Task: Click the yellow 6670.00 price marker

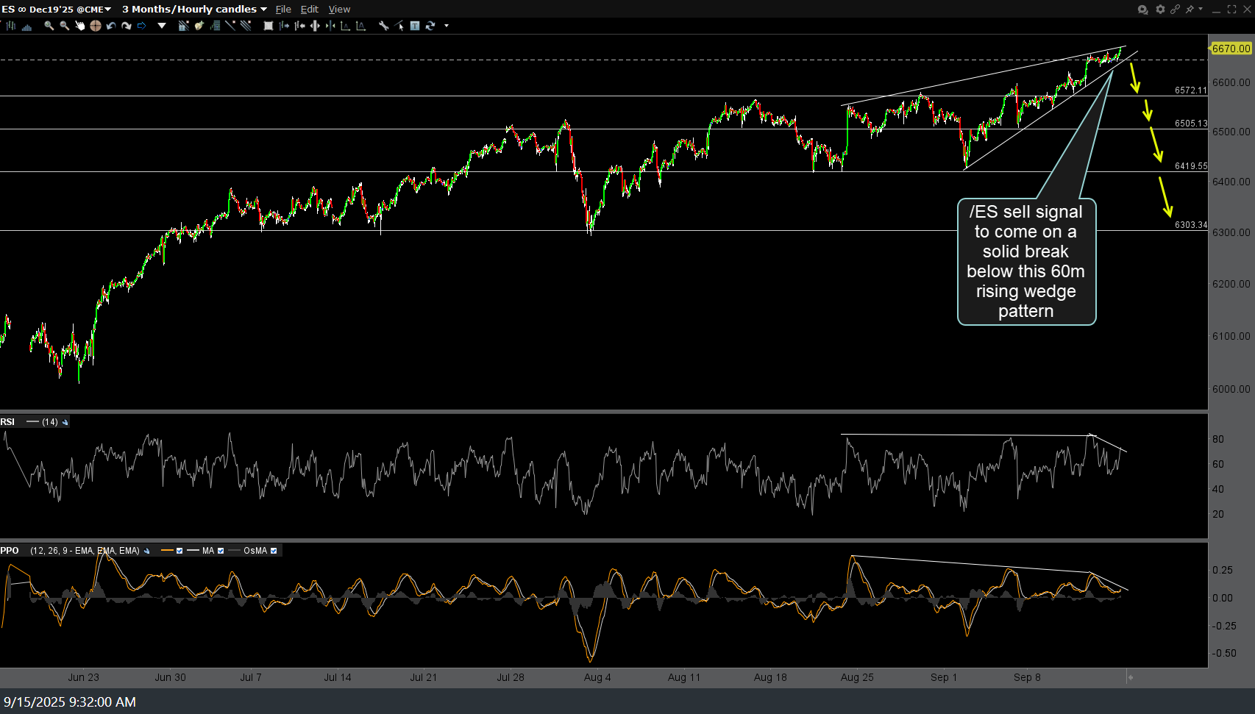Action: (1231, 49)
